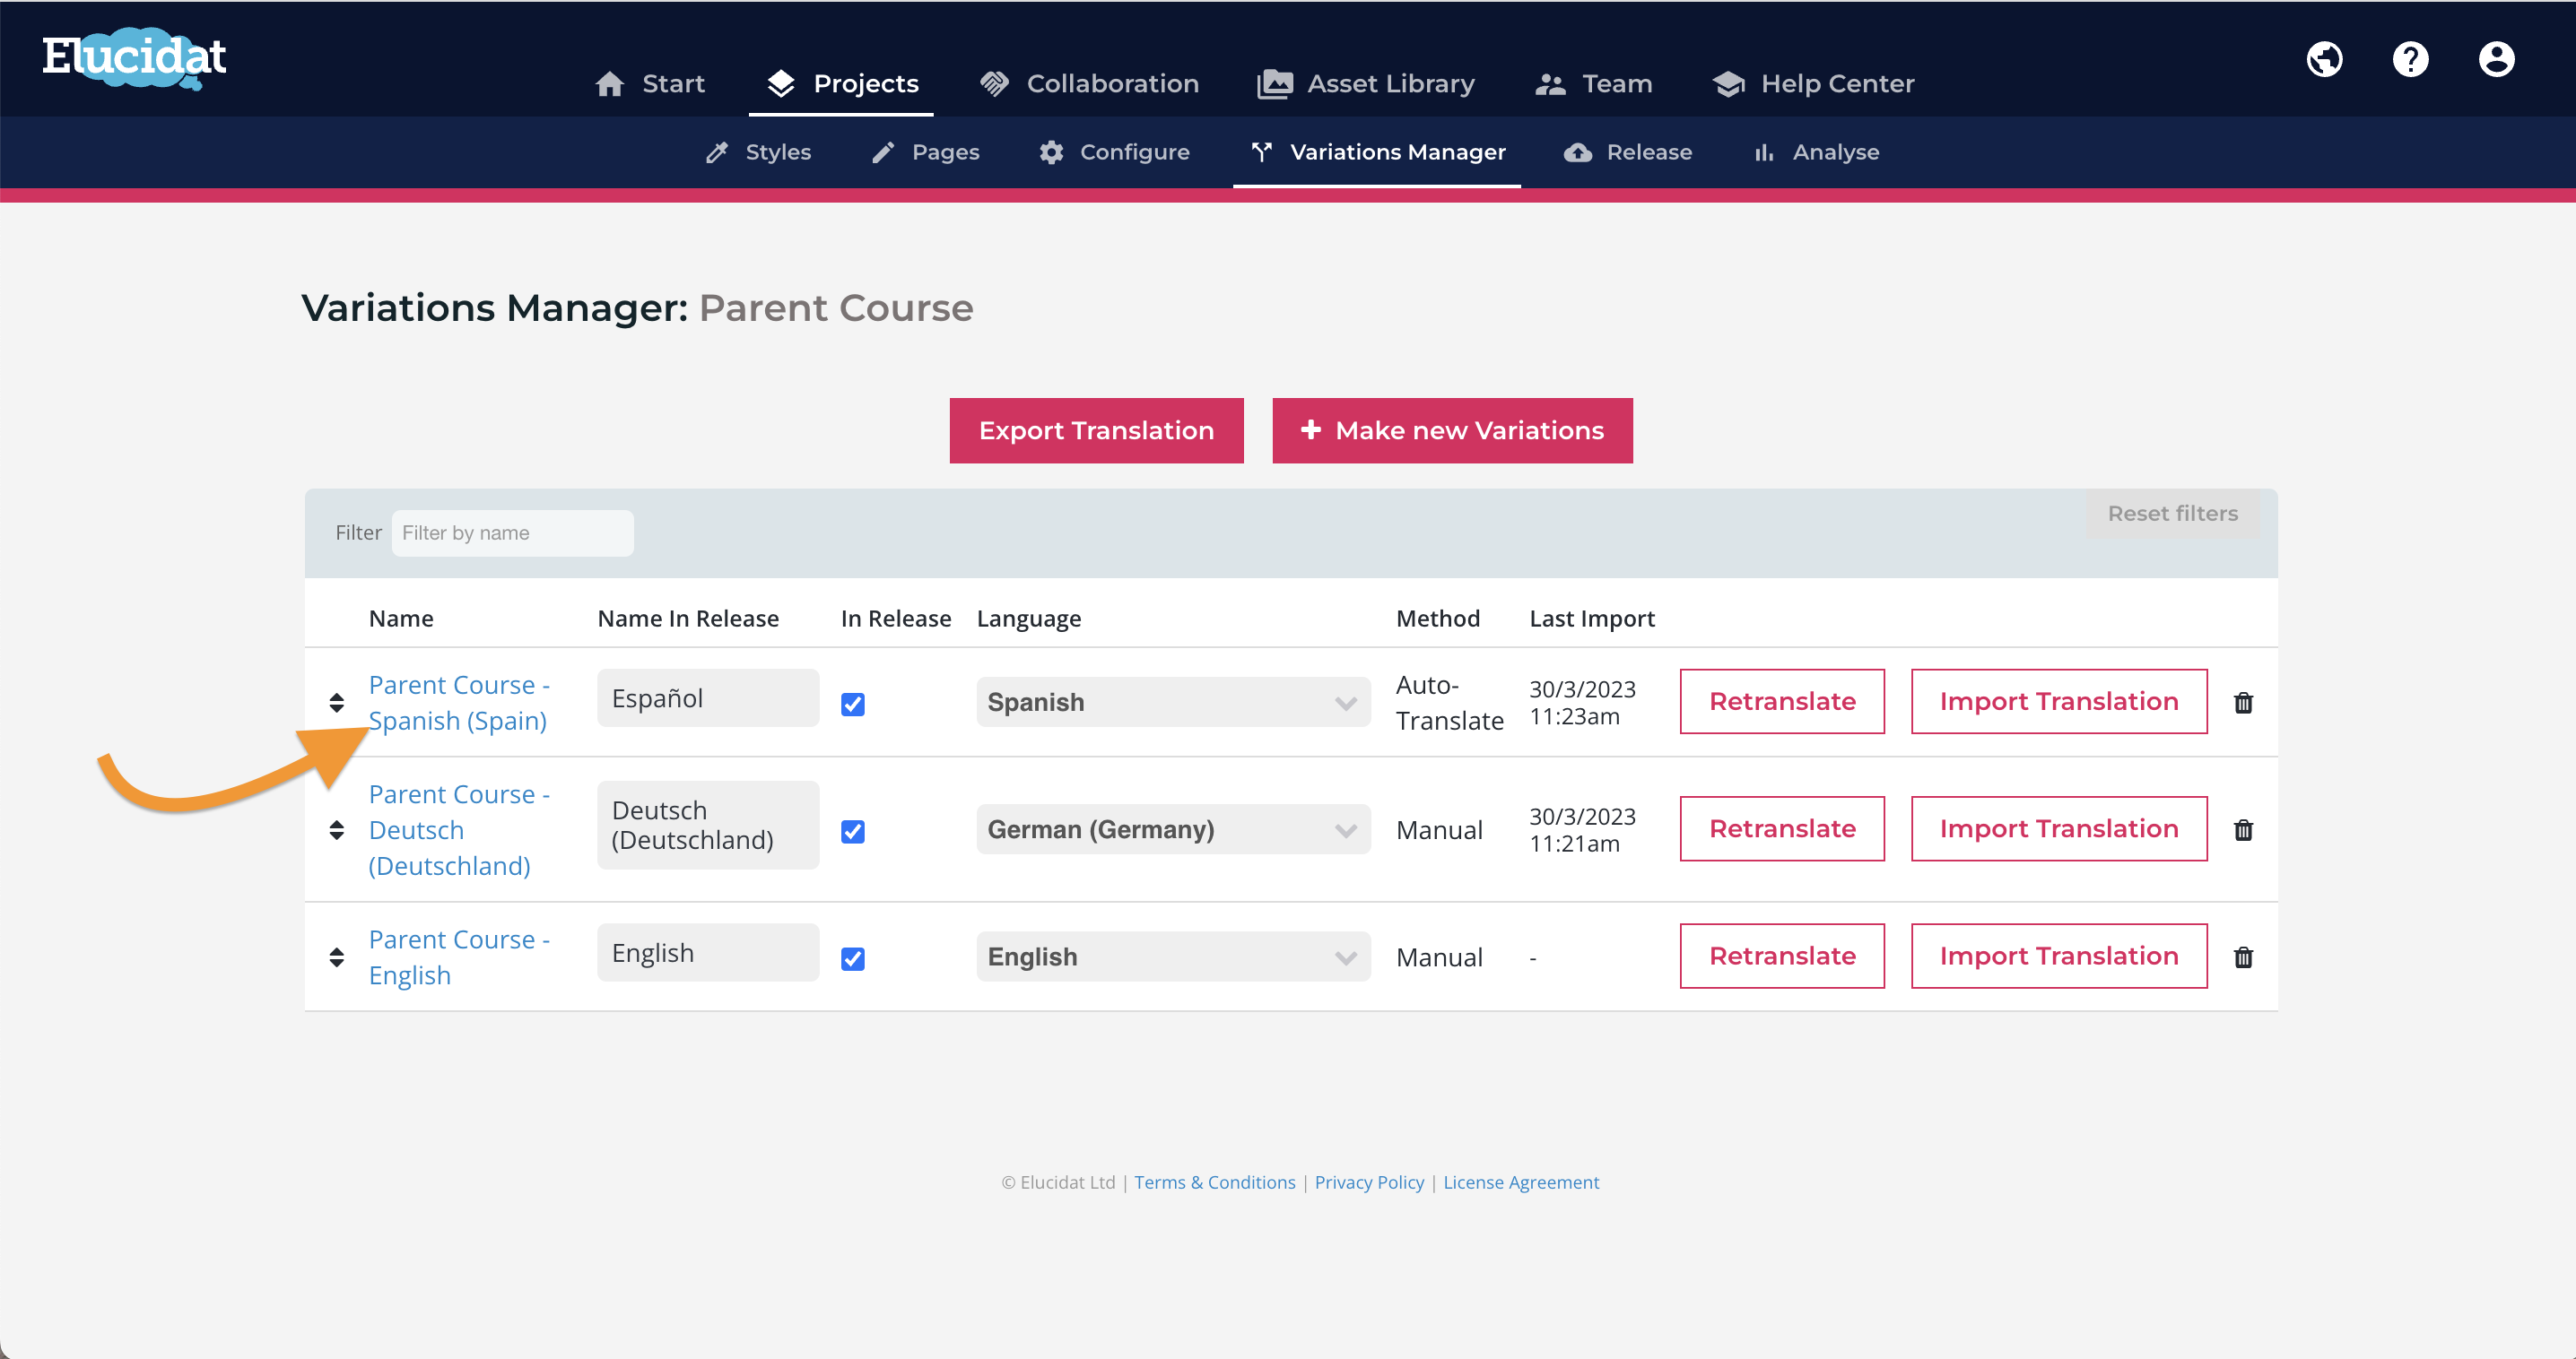The height and width of the screenshot is (1359, 2576).
Task: Click the reorder handle for English row
Action: (337, 957)
